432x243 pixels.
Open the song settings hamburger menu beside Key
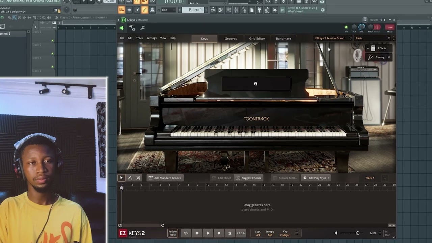pyautogui.click(x=297, y=233)
